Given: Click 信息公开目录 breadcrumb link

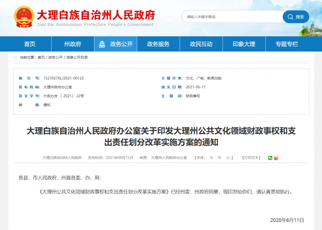Looking at the screenshot, I should click(77, 57).
